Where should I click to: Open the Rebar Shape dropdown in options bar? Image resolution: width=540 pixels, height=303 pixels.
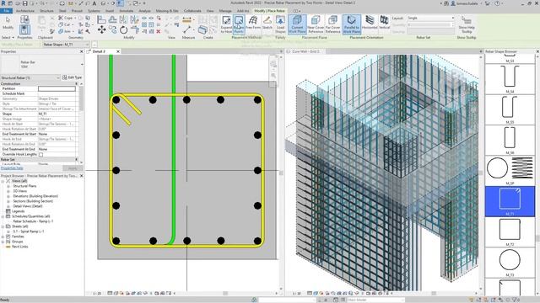(x=65, y=45)
